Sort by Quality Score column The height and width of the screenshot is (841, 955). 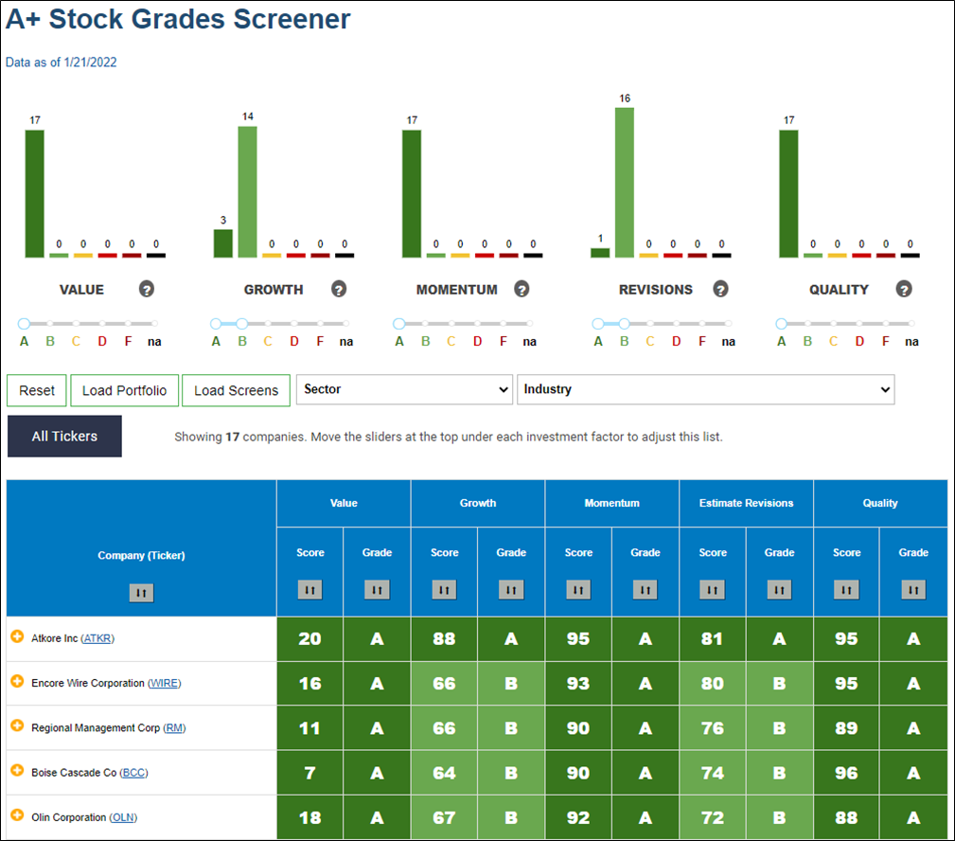tap(846, 589)
